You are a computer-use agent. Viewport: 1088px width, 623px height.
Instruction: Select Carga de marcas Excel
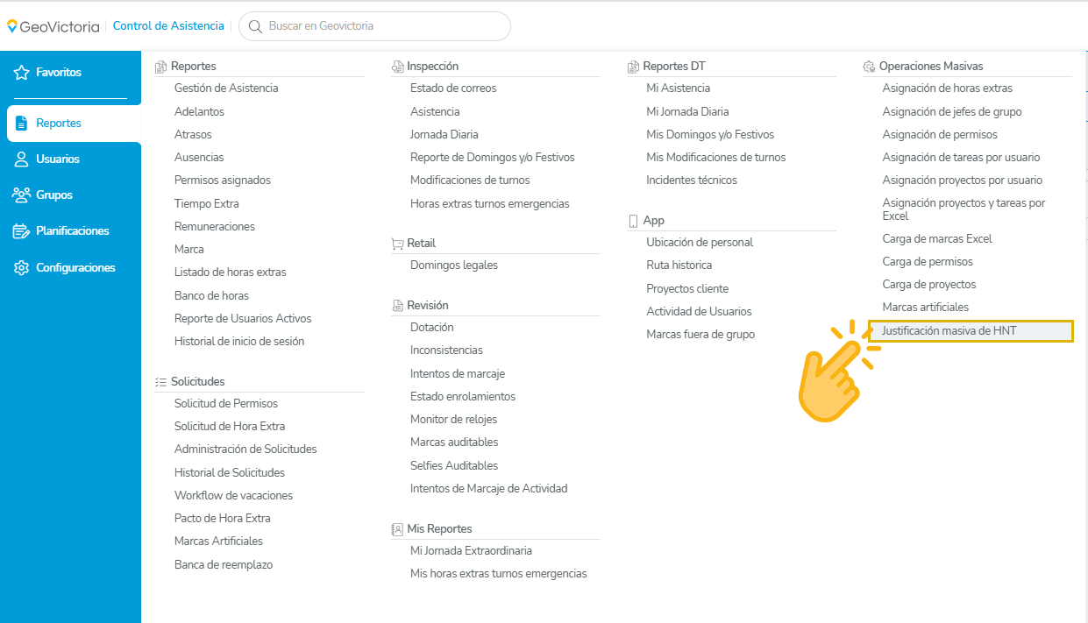tap(937, 239)
